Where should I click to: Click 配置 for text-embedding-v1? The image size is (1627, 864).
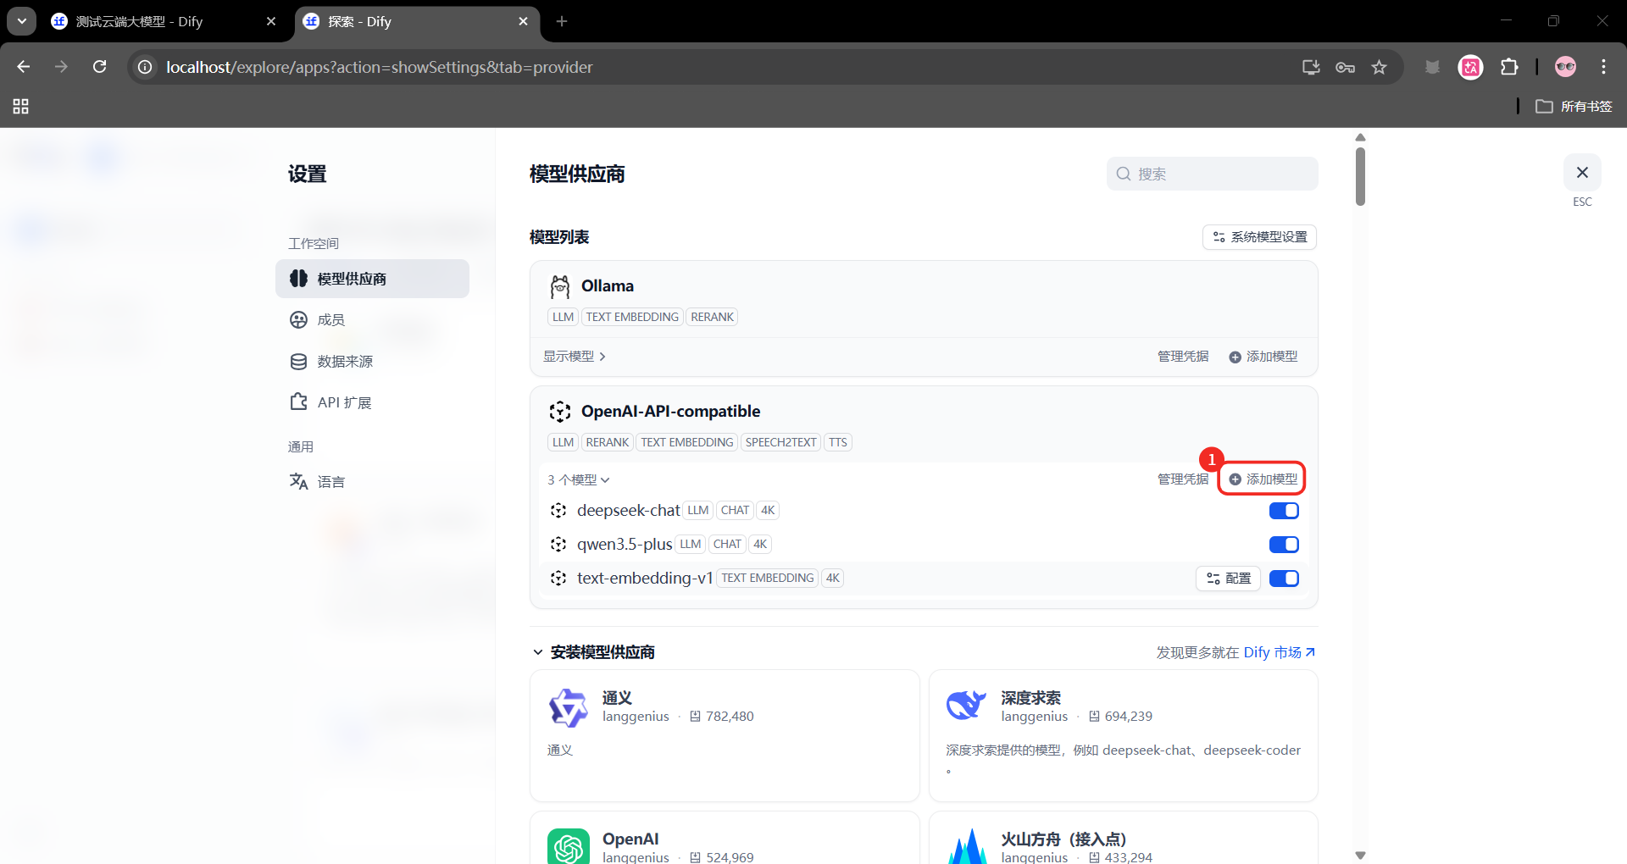point(1229,579)
